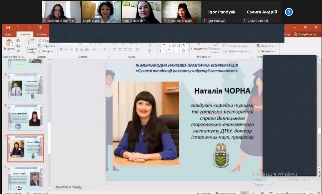322x194 pixels.
Task: Show more participants with the blue arrow
Action: (289, 12)
